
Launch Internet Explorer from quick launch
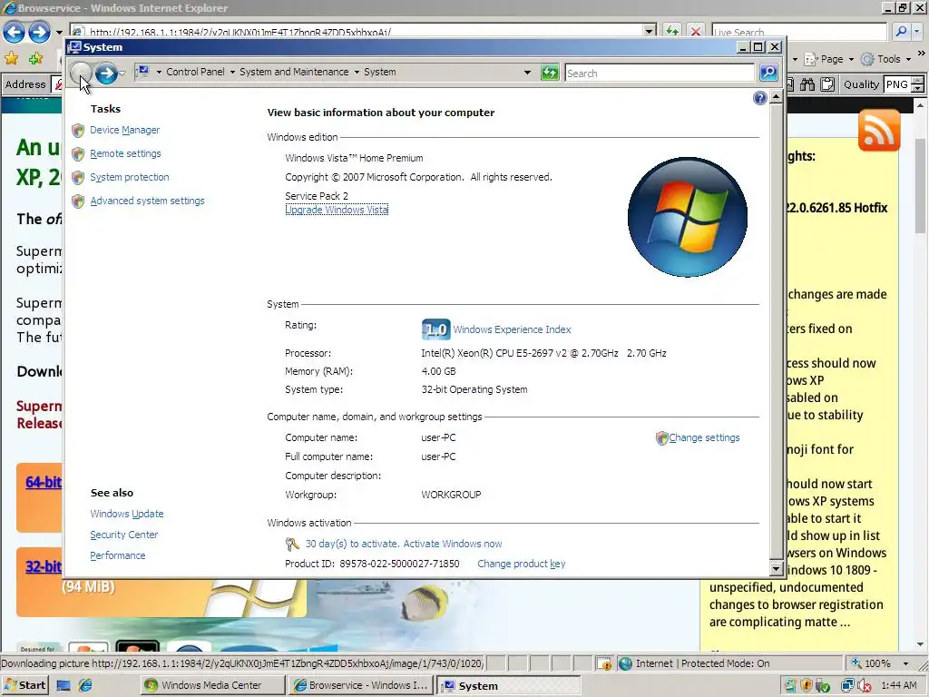pos(86,686)
